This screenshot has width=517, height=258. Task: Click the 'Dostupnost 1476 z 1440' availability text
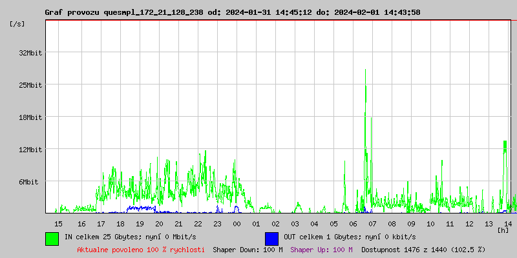click(423, 250)
